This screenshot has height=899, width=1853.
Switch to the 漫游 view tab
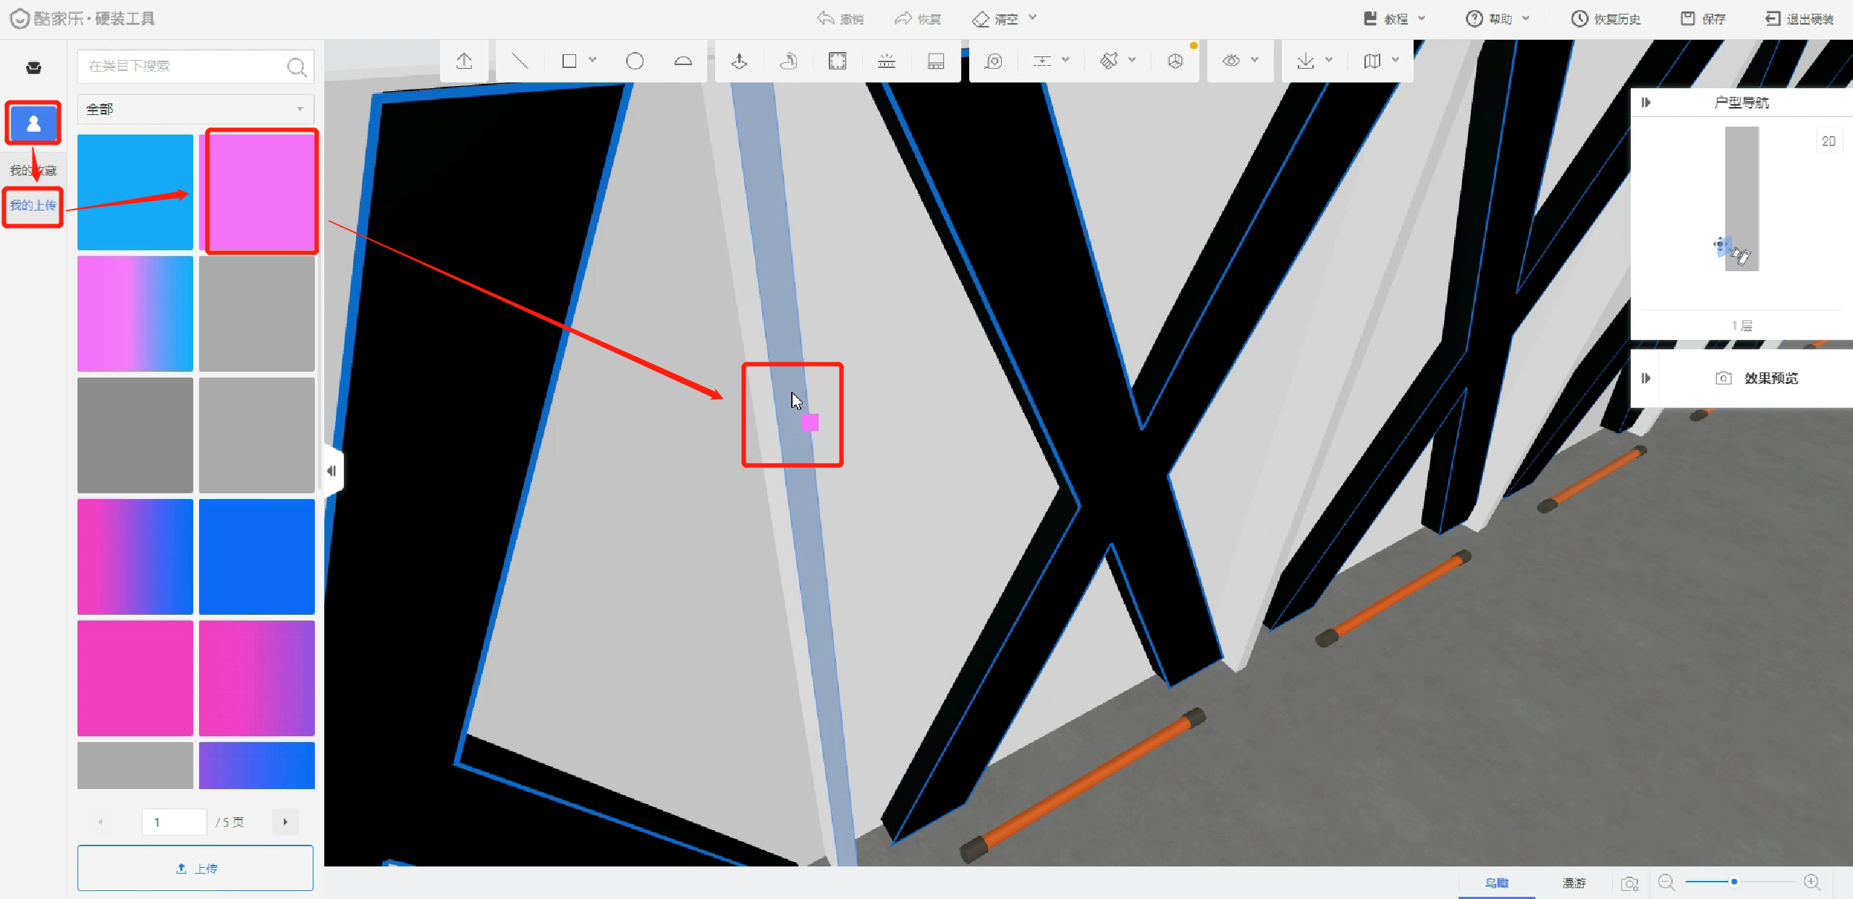(x=1574, y=882)
